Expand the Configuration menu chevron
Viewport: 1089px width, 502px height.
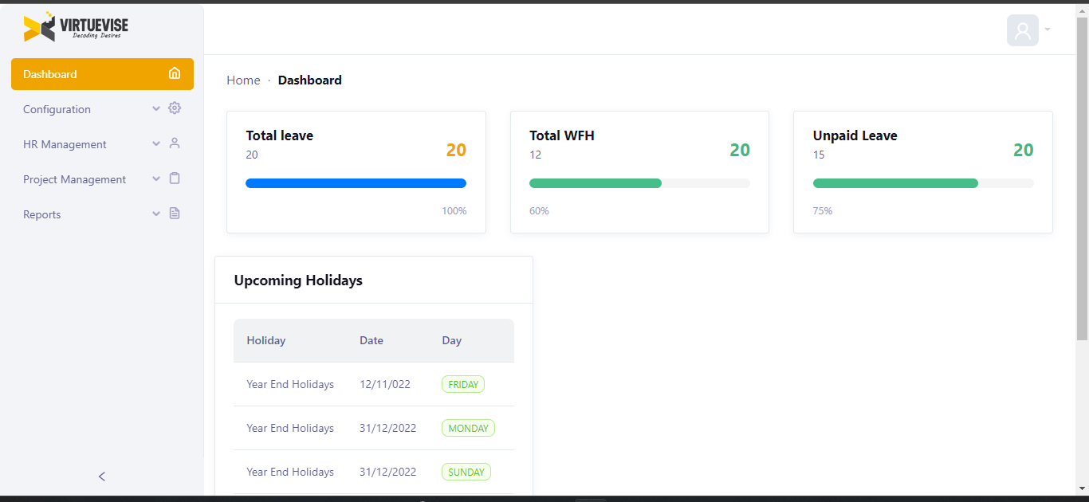156,109
